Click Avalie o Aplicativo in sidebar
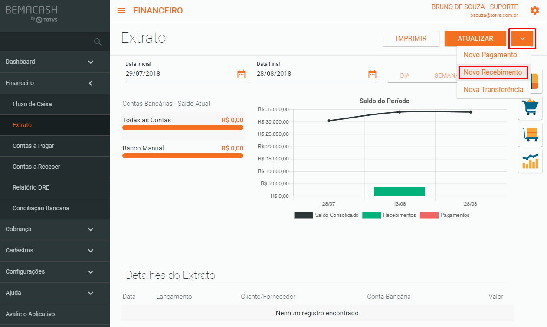This screenshot has height=327, width=547. [x=55, y=314]
